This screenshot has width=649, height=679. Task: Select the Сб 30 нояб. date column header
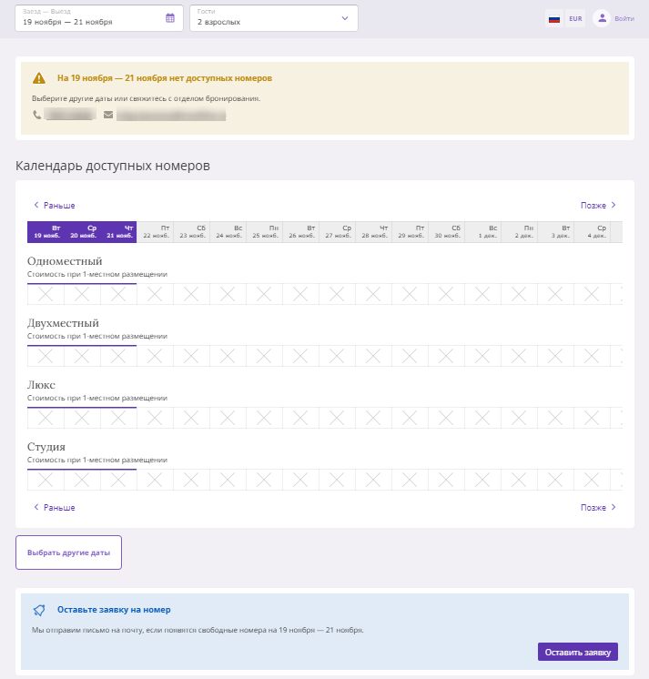click(x=446, y=232)
